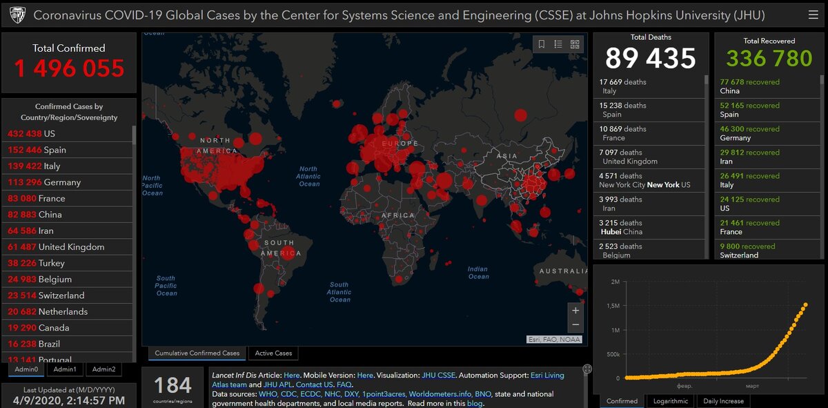Click the Total Confirmed 1 496 055 figure
828x408 pixels.
(x=69, y=68)
